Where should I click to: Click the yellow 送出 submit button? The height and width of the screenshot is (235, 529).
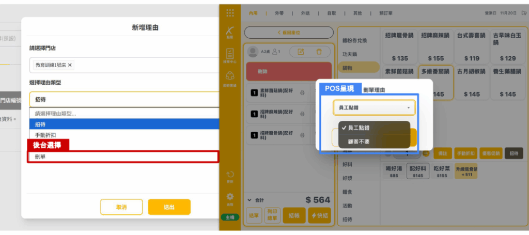pos(169,207)
